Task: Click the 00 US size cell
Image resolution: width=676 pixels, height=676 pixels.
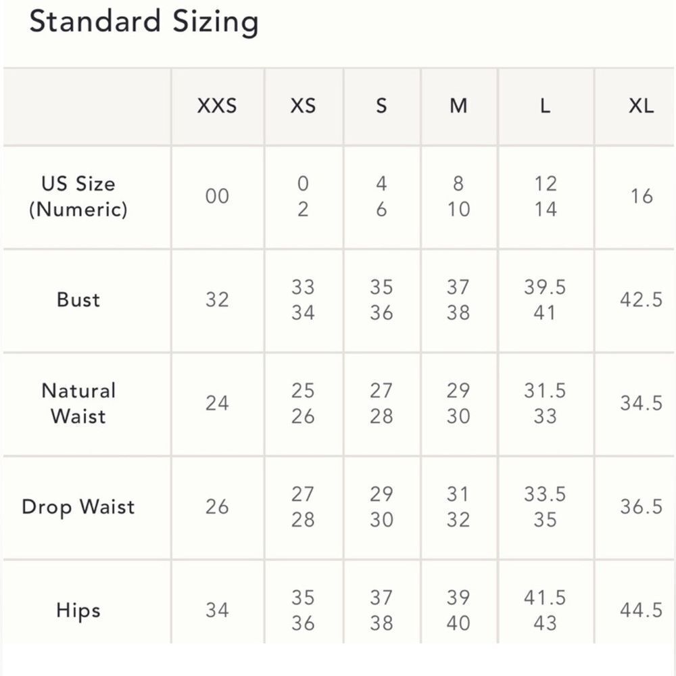Action: pyautogui.click(x=217, y=197)
